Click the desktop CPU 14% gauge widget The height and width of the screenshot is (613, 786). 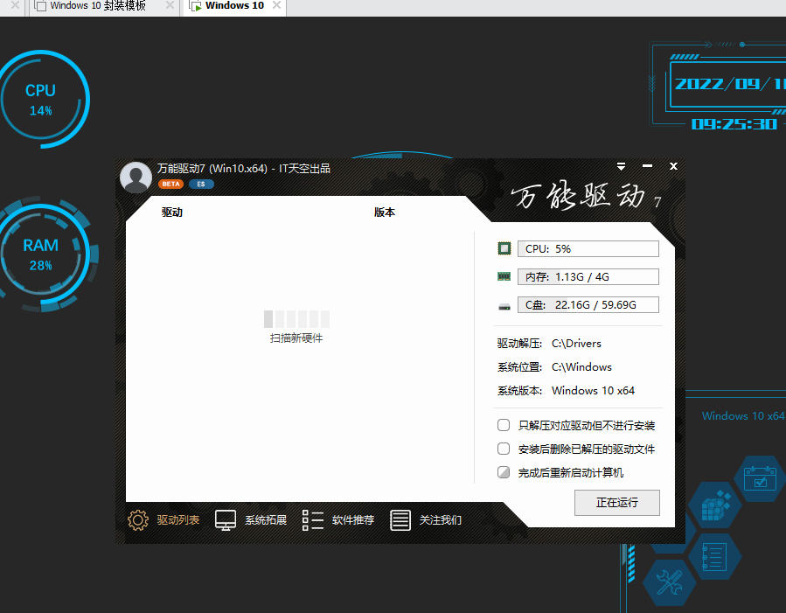[41, 99]
